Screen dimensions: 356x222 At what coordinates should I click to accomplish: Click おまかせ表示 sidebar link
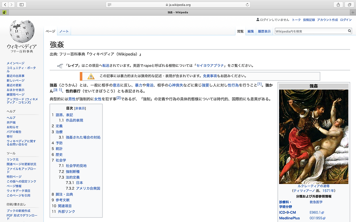coord(15,90)
